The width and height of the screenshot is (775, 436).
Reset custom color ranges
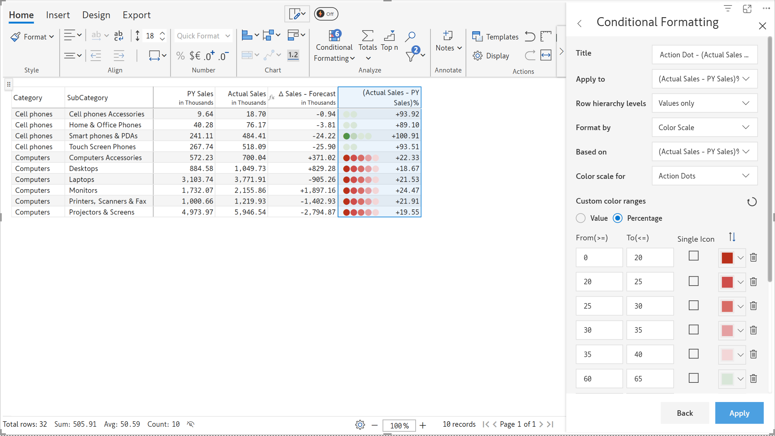[752, 202]
